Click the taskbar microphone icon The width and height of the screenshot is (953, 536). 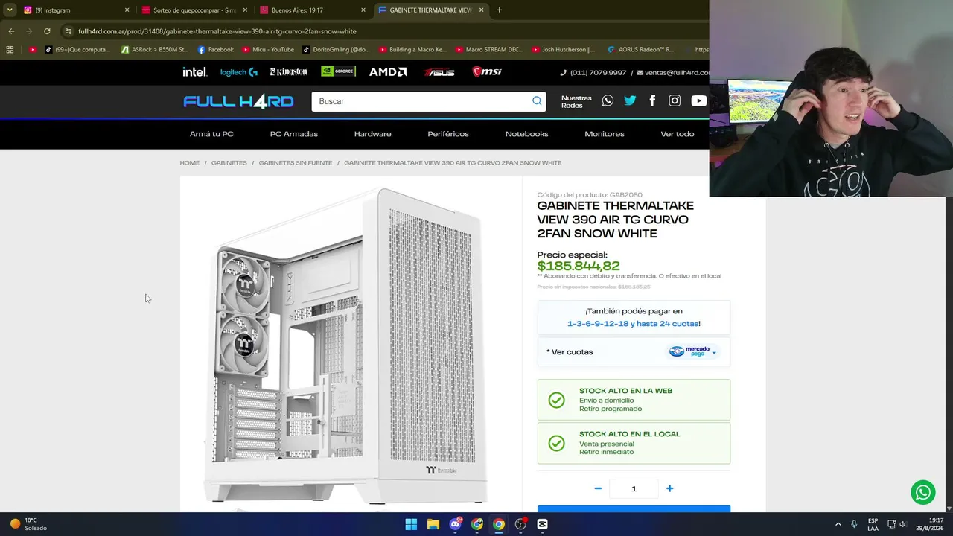pos(854,524)
